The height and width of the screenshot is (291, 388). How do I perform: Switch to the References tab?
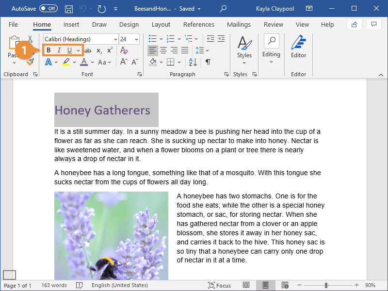click(198, 25)
